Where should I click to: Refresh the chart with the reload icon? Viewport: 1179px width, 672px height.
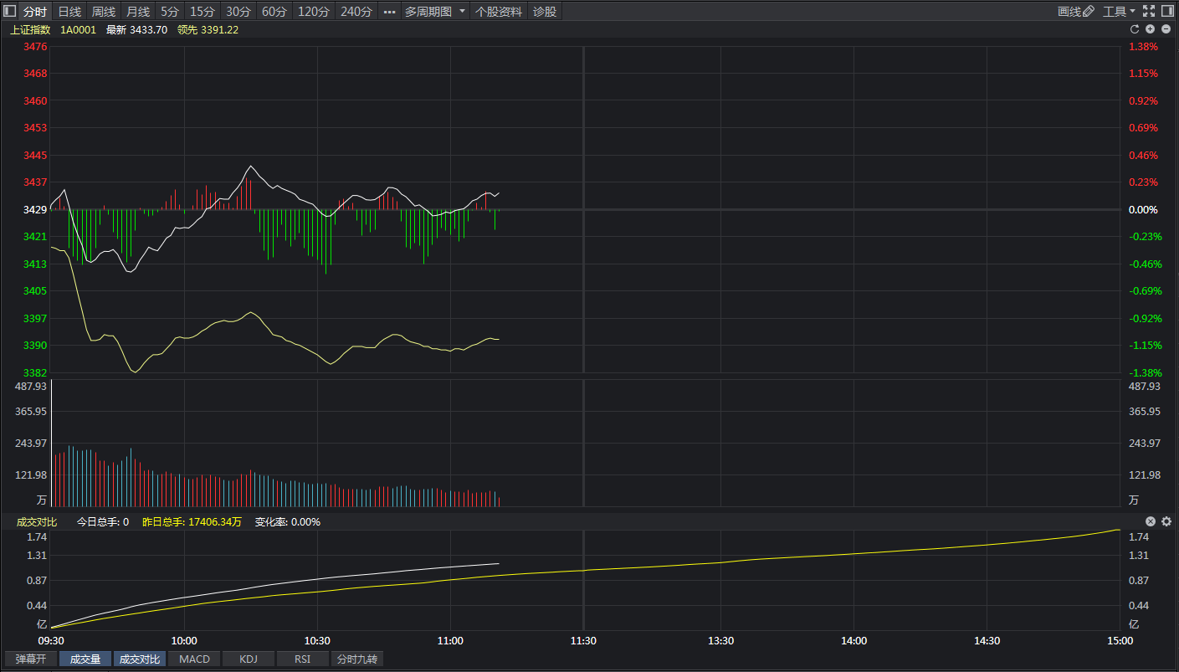click(1135, 29)
